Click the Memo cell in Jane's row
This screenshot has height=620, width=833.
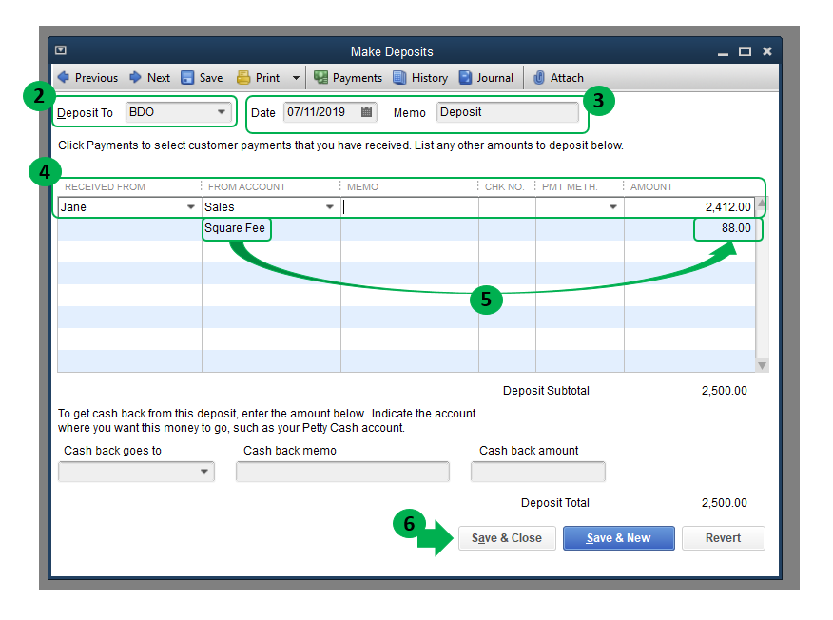click(410, 207)
